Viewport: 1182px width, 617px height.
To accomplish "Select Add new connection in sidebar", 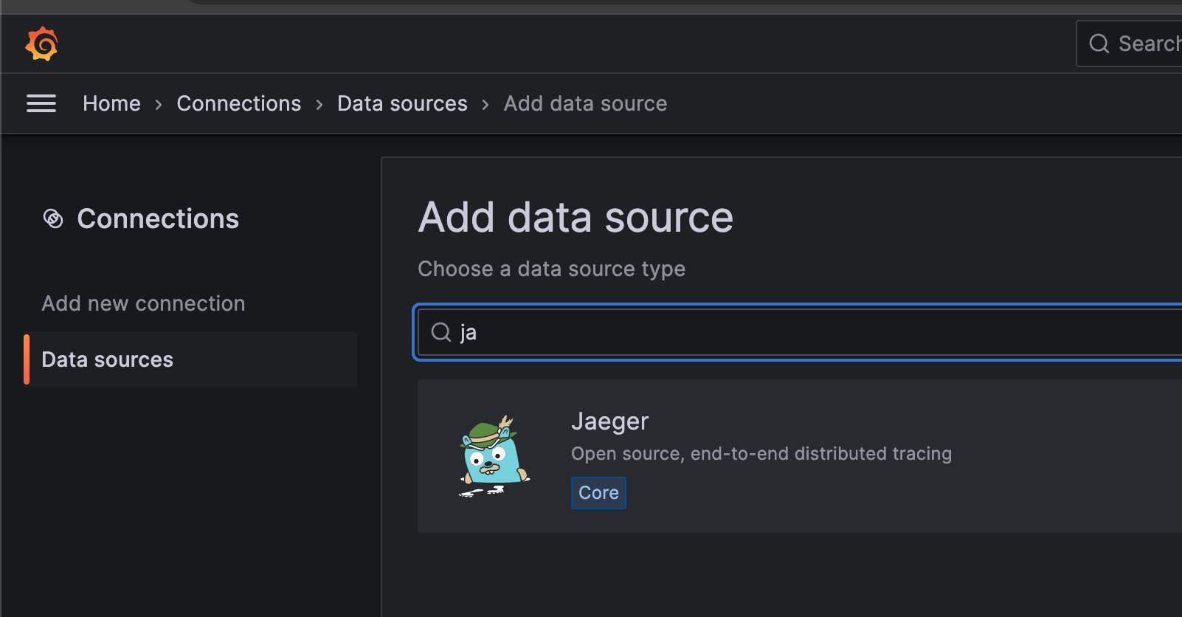I will 143,303.
